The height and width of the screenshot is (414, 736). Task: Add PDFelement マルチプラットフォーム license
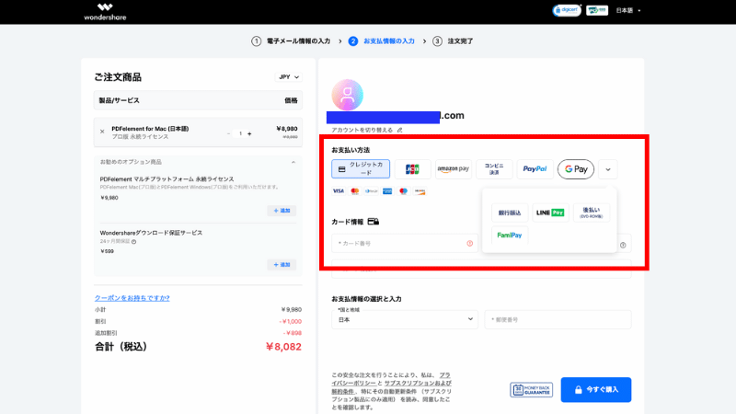[282, 211]
